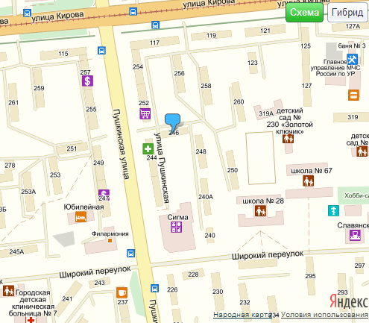Select the church cross icon near Хобби
The width and height of the screenshot is (369, 323).
(333, 210)
